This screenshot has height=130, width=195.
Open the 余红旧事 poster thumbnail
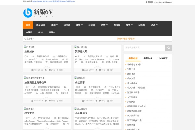(x=80, y=78)
